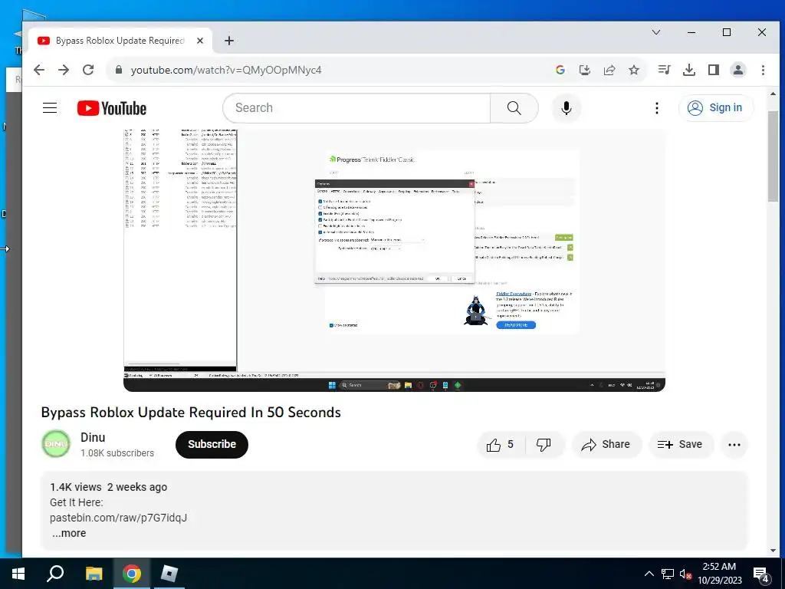The image size is (785, 589).
Task: Click the network tray icon
Action: pyautogui.click(x=667, y=574)
